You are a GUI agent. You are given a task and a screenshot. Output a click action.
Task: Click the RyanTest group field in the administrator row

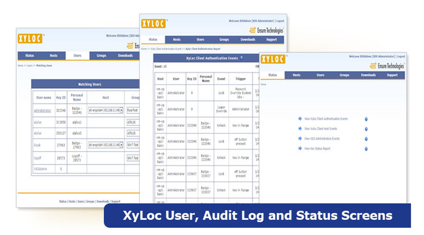pos(133,110)
